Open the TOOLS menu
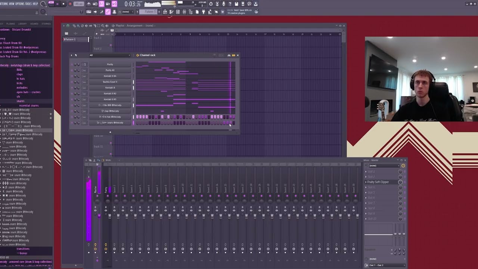The image size is (478, 269). [28, 4]
